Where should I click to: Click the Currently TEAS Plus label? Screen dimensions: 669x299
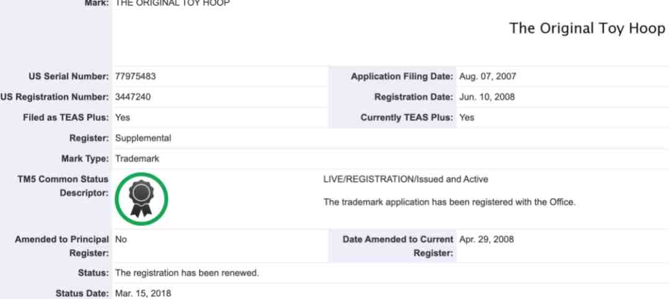coord(406,118)
